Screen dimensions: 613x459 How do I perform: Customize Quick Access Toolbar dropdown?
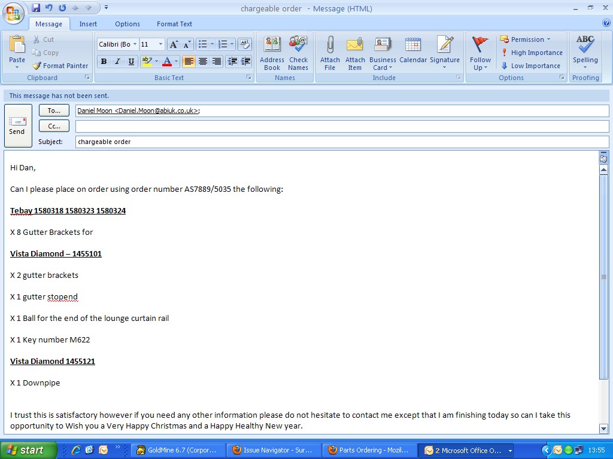107,8
